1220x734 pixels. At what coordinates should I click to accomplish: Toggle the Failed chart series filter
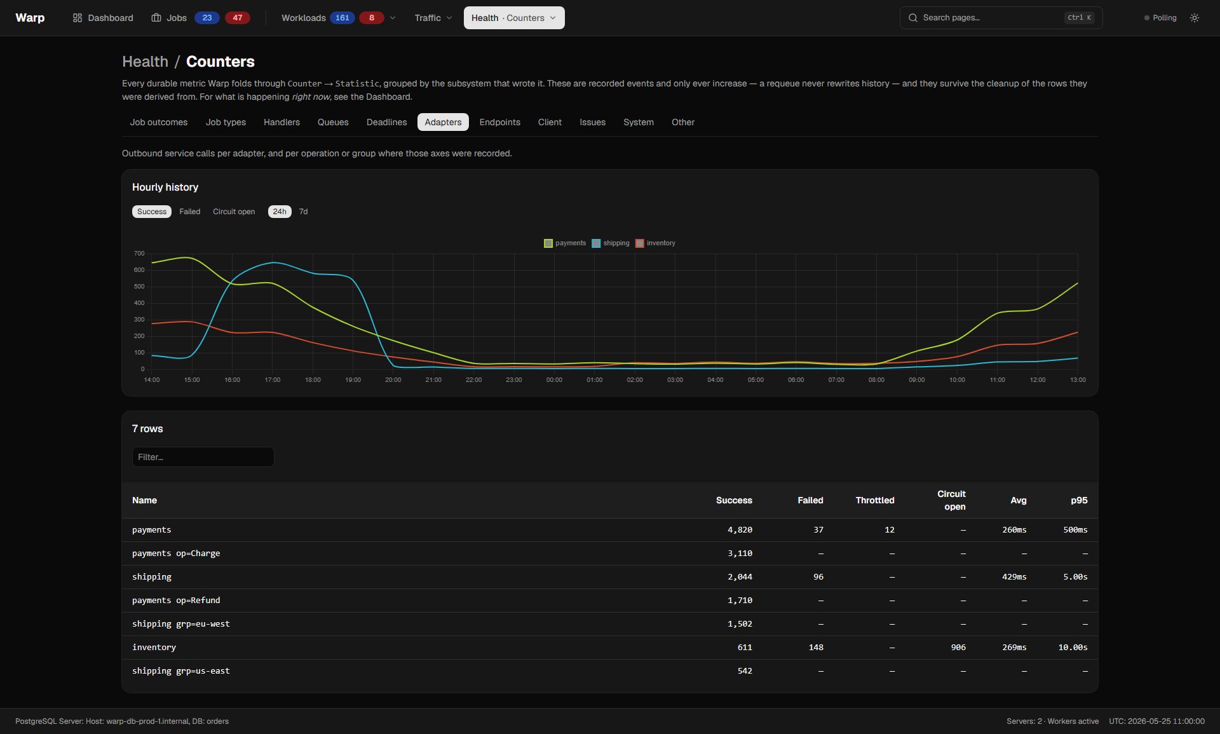(x=189, y=212)
